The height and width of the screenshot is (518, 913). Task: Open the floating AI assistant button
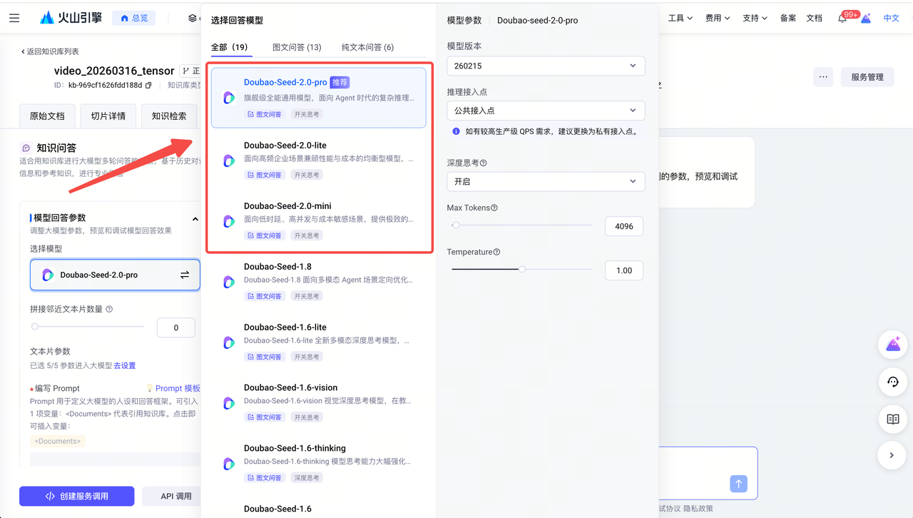(892, 345)
